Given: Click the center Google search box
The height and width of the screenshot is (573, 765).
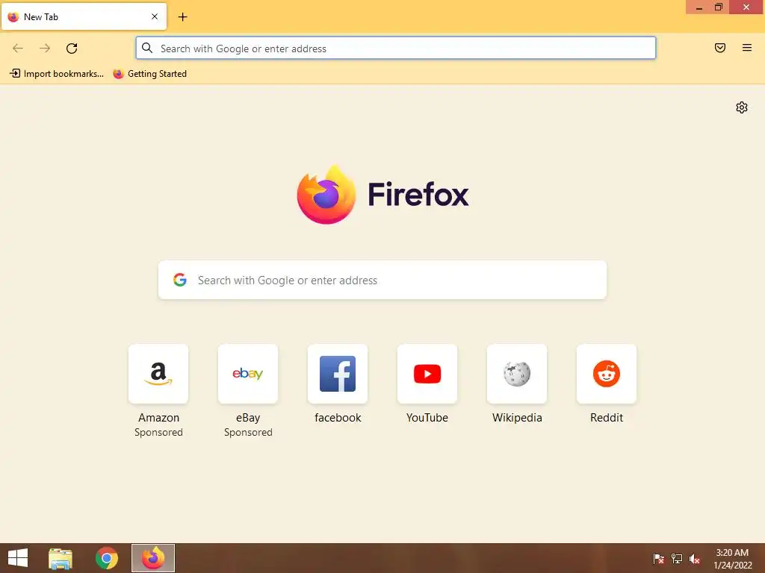Looking at the screenshot, I should pos(382,281).
